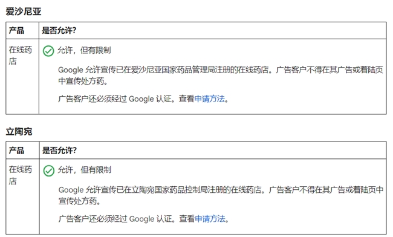393x237 pixels.
Task: Click the 产品 header cell in 立陶宛 table
Action: (x=22, y=151)
